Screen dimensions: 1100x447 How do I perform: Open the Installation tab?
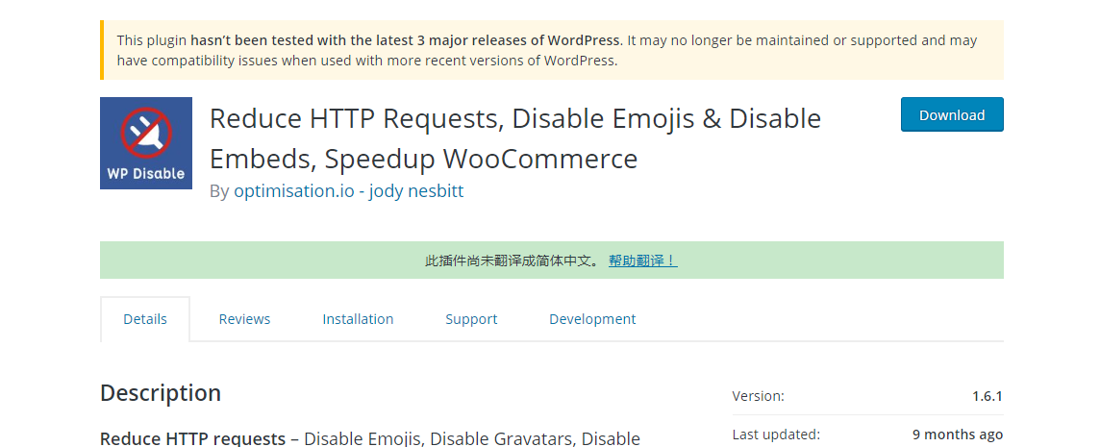point(358,318)
